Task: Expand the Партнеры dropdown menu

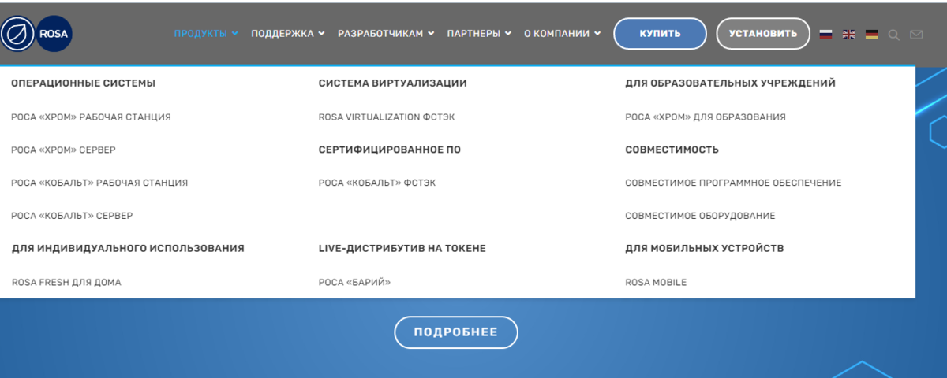Action: pos(479,34)
